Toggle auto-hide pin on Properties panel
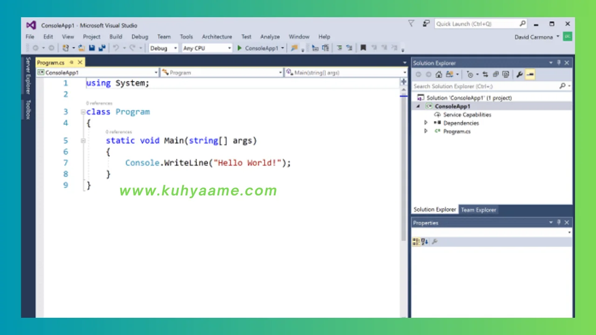This screenshot has height=335, width=596. pyautogui.click(x=559, y=222)
